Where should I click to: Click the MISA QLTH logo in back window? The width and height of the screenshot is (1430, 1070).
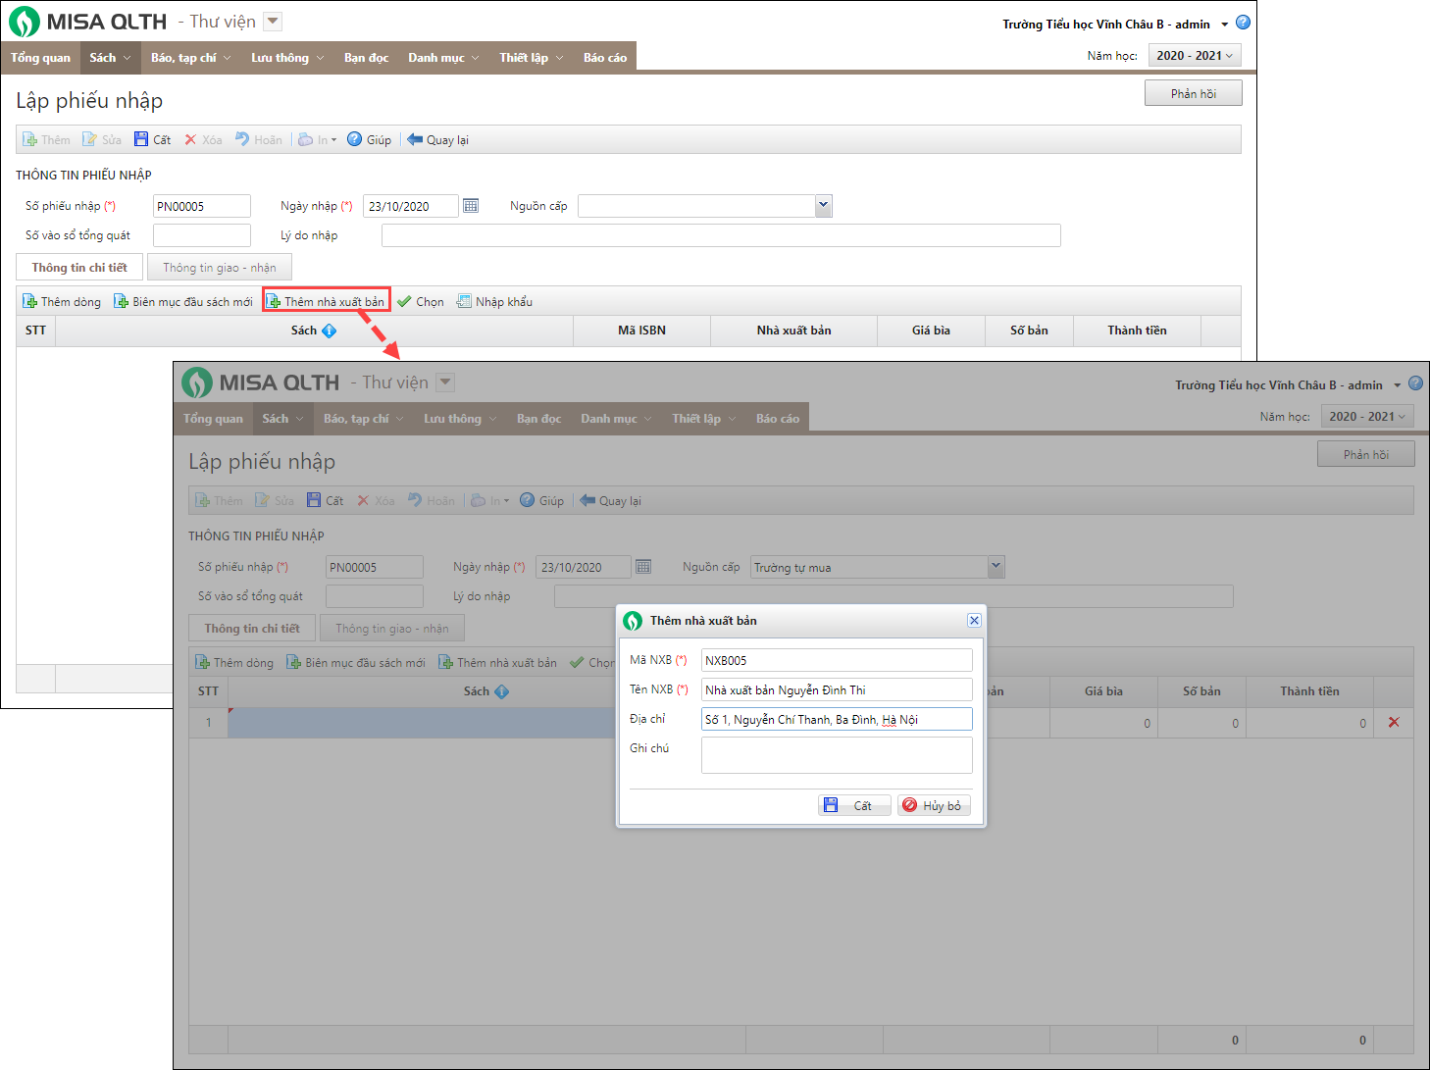click(x=88, y=22)
